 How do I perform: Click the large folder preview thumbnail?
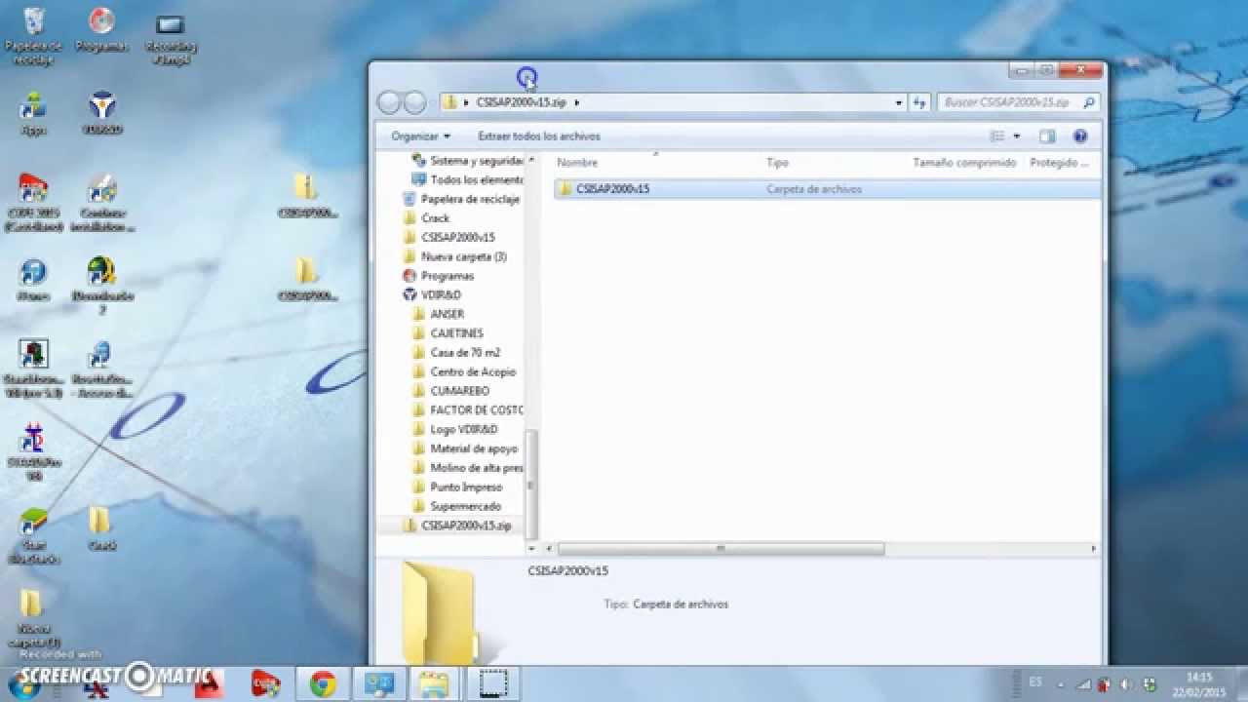point(441,612)
